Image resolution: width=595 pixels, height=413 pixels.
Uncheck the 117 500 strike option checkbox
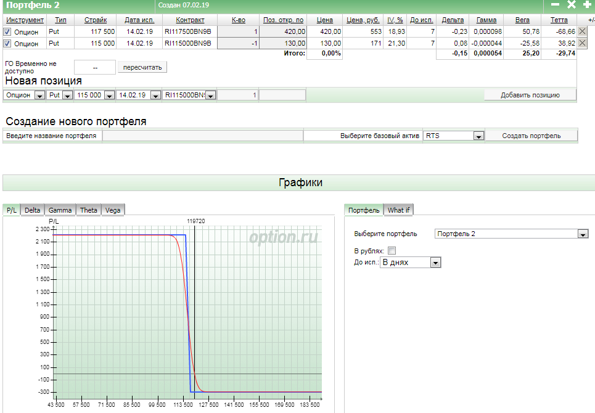pos(7,32)
